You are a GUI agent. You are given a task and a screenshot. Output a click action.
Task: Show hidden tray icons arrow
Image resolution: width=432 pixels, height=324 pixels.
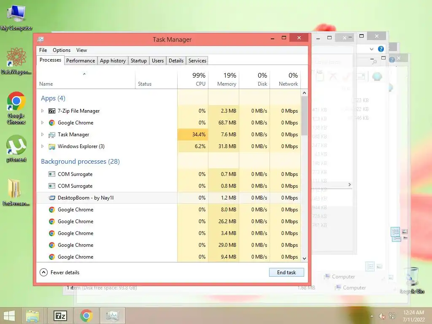coord(372,316)
